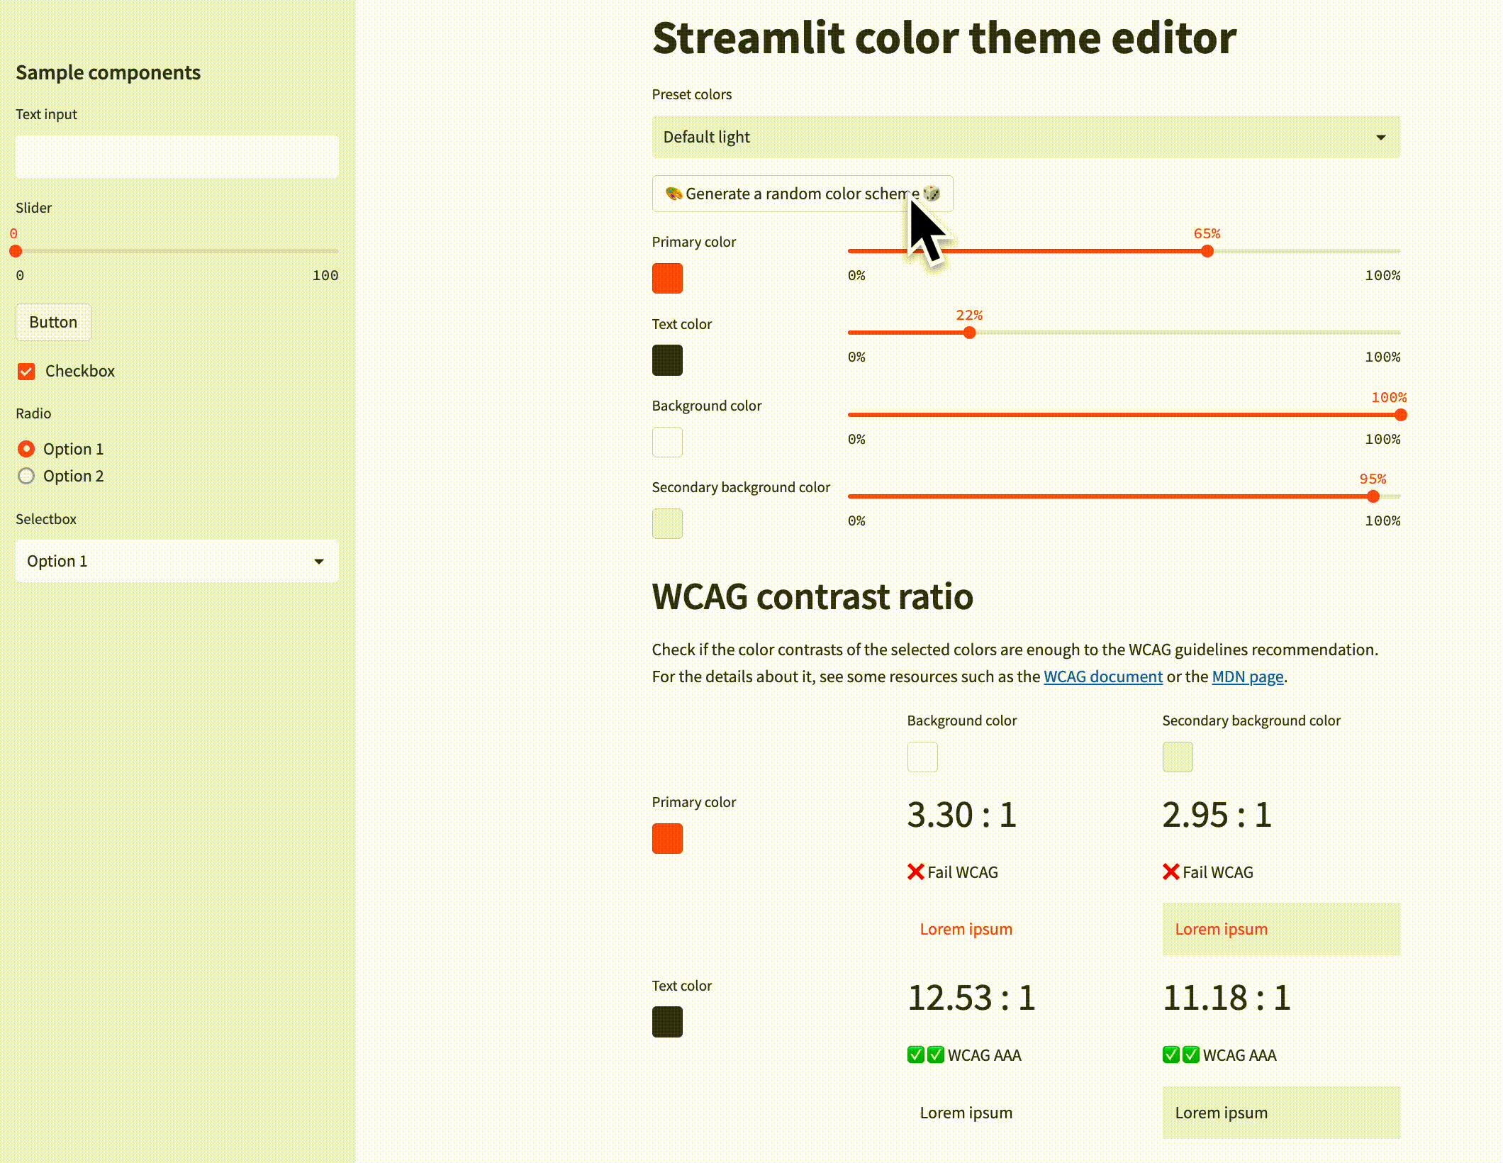Click the red X next to Fail WCAG

click(915, 872)
